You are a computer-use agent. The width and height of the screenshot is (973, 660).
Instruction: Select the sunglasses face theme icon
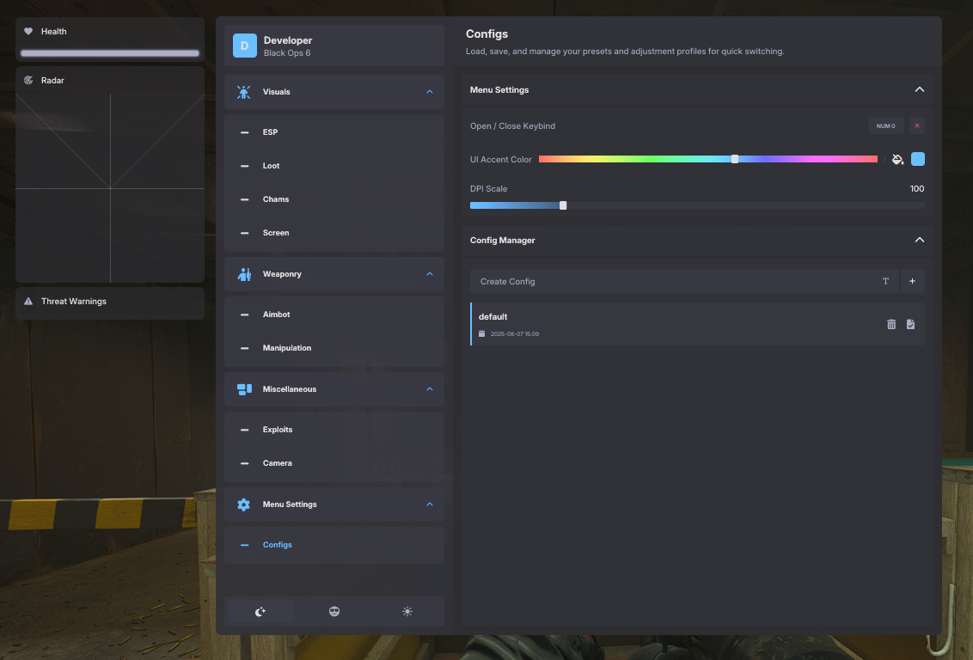pos(334,611)
